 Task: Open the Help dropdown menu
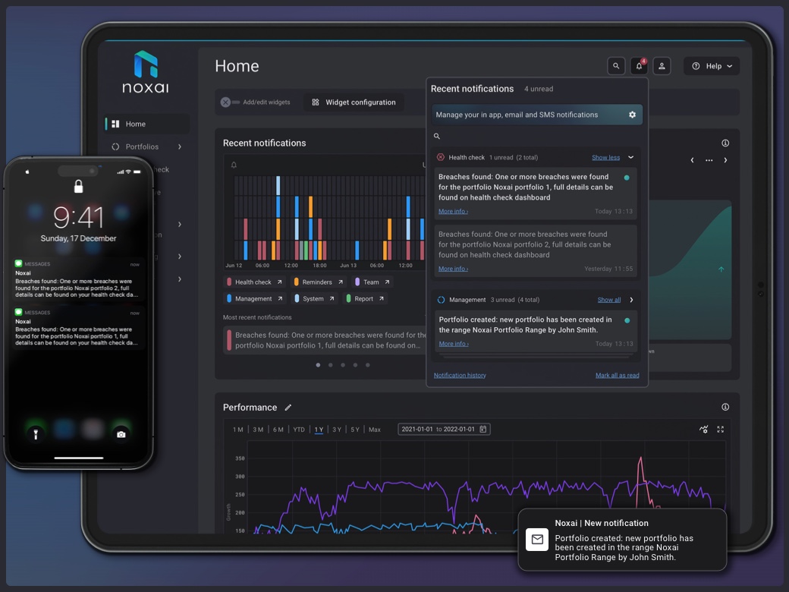click(712, 66)
